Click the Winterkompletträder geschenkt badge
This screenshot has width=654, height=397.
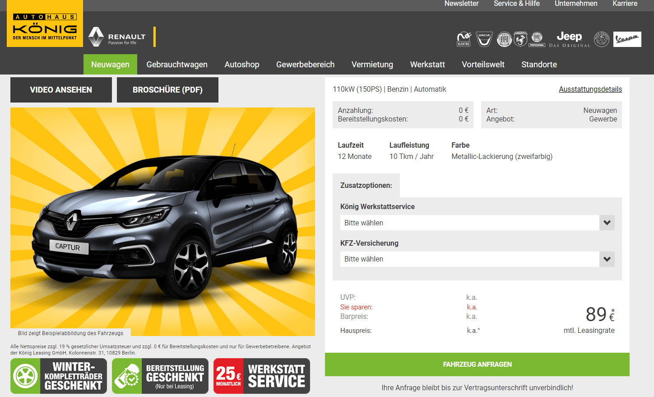pos(59,376)
